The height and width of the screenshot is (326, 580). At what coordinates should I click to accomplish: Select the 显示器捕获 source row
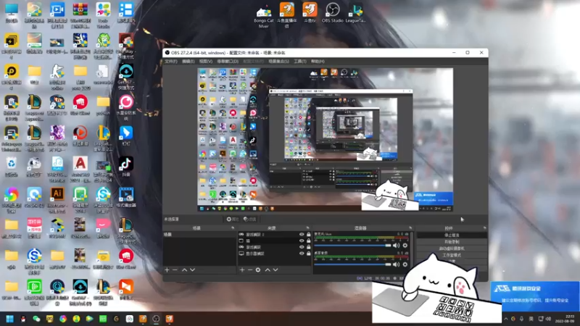[x=275, y=253]
